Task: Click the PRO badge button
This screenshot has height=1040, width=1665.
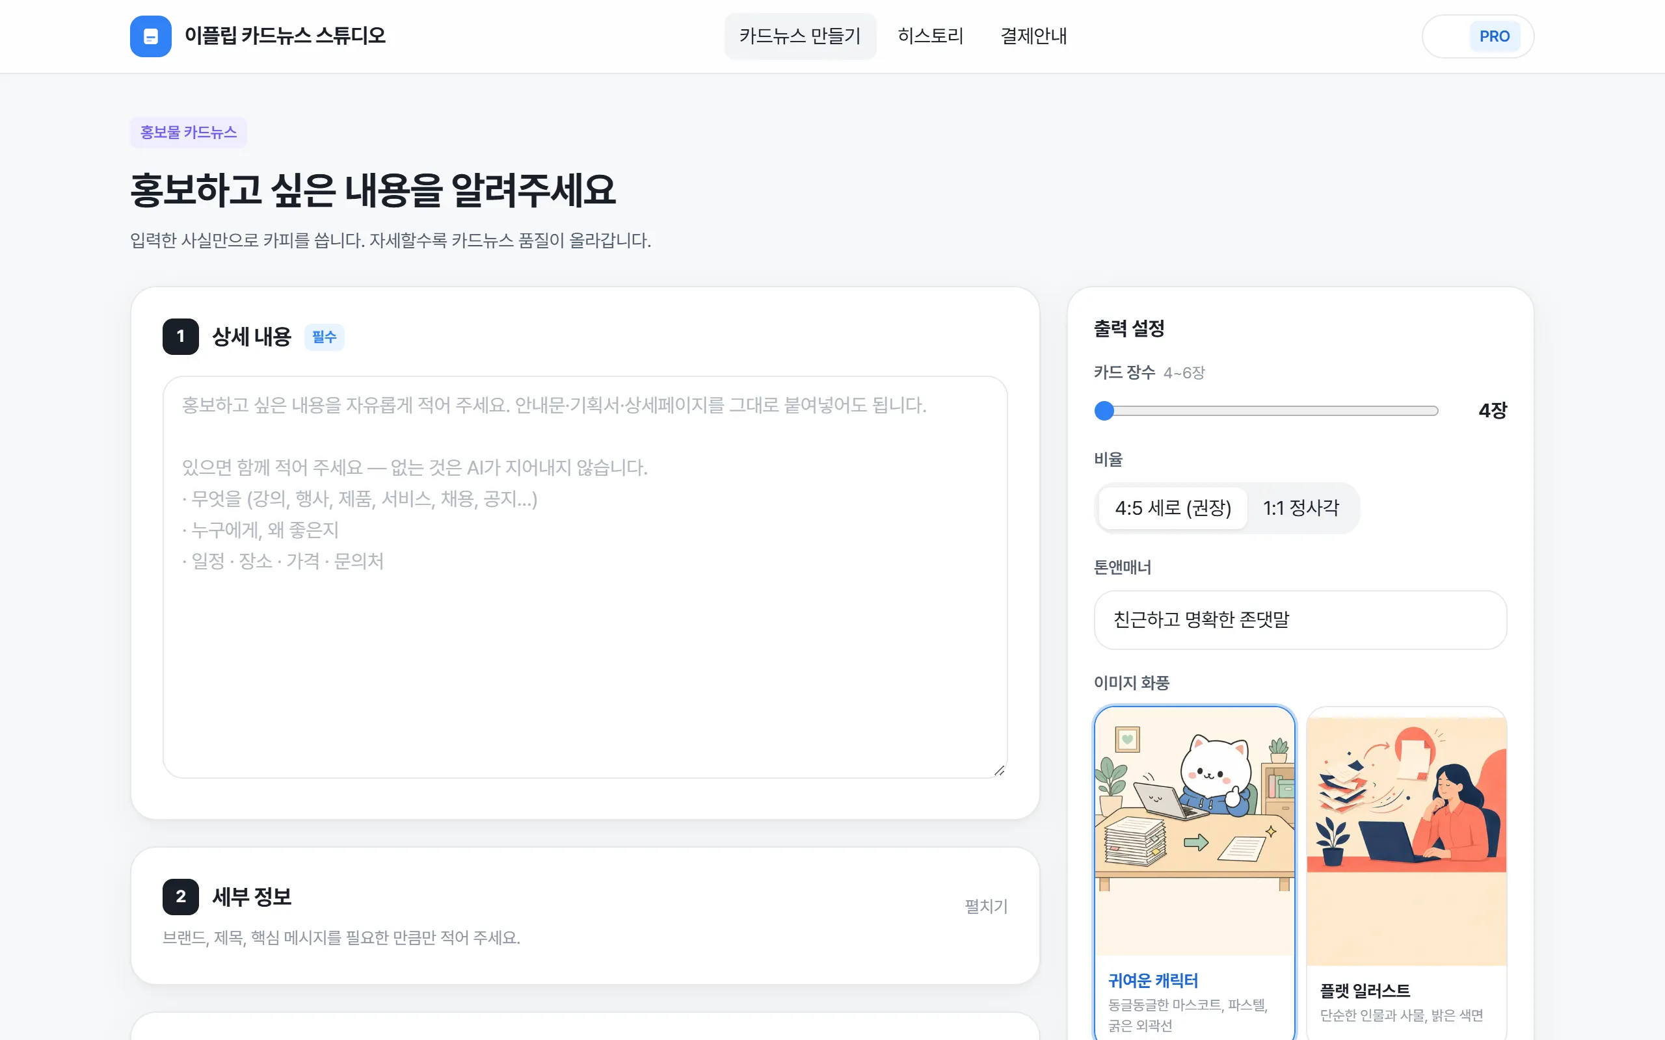Action: [1494, 36]
